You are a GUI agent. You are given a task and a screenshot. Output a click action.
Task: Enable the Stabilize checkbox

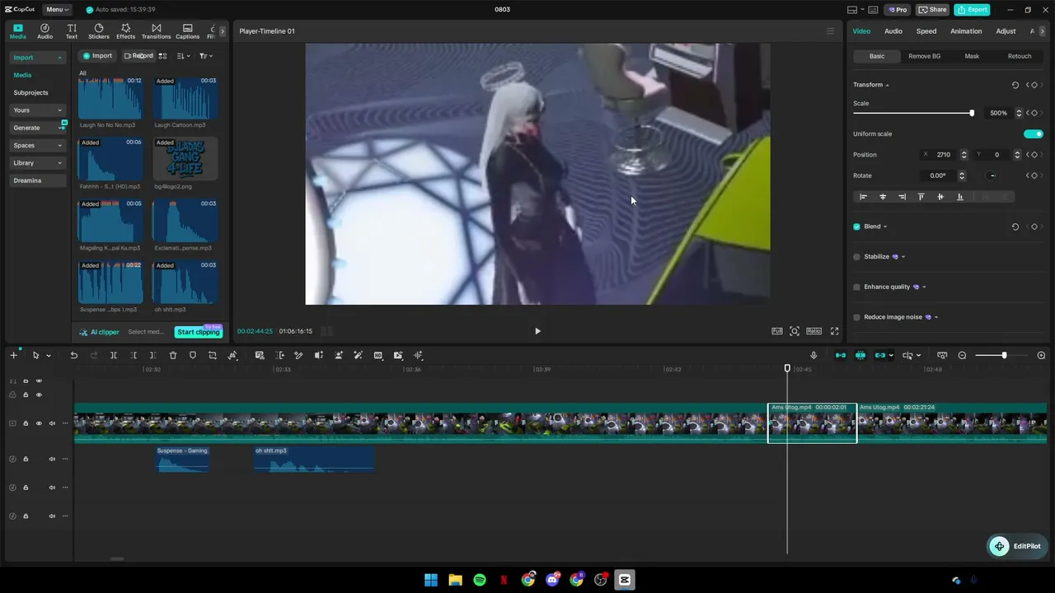click(856, 257)
